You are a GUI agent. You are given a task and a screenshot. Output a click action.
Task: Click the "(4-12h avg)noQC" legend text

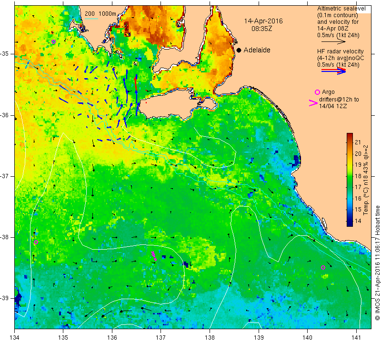[341, 58]
